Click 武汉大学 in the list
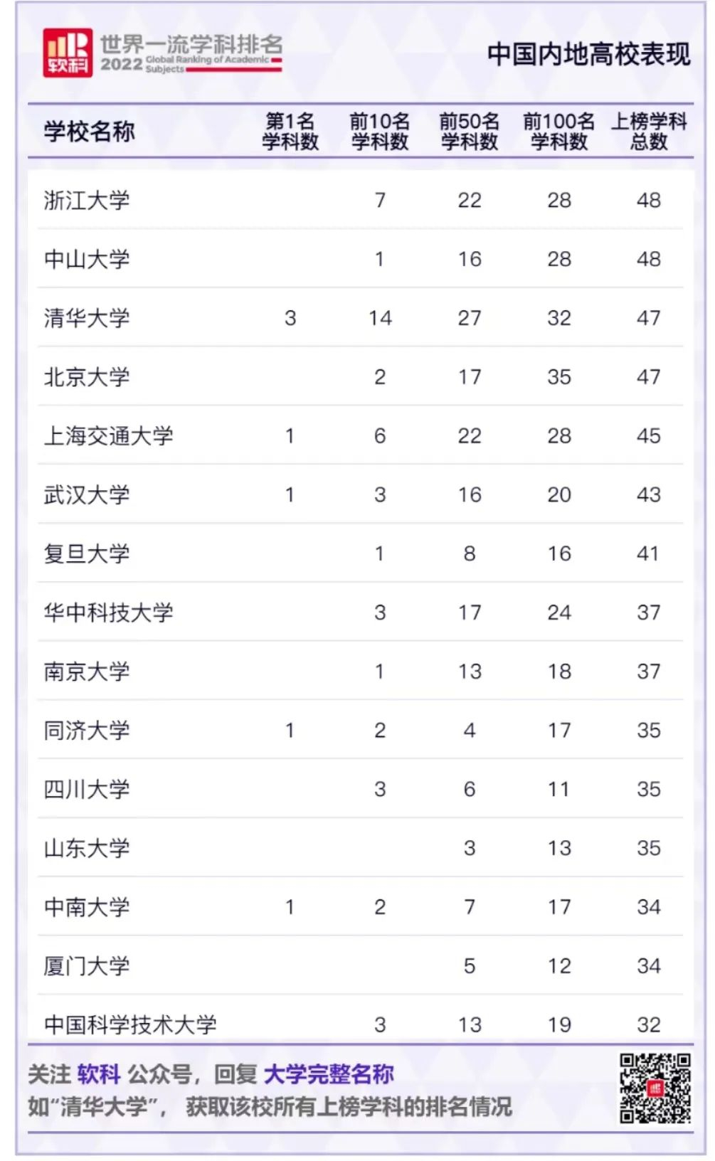This screenshot has height=1161, width=715. tap(87, 494)
